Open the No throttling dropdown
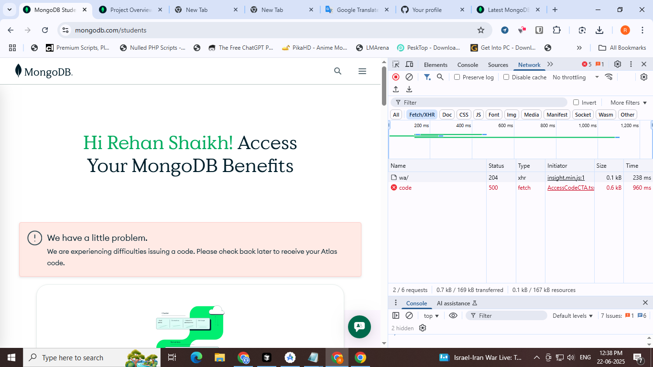 point(576,77)
